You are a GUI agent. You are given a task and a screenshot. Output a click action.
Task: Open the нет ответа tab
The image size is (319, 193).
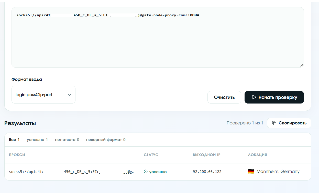point(67,140)
